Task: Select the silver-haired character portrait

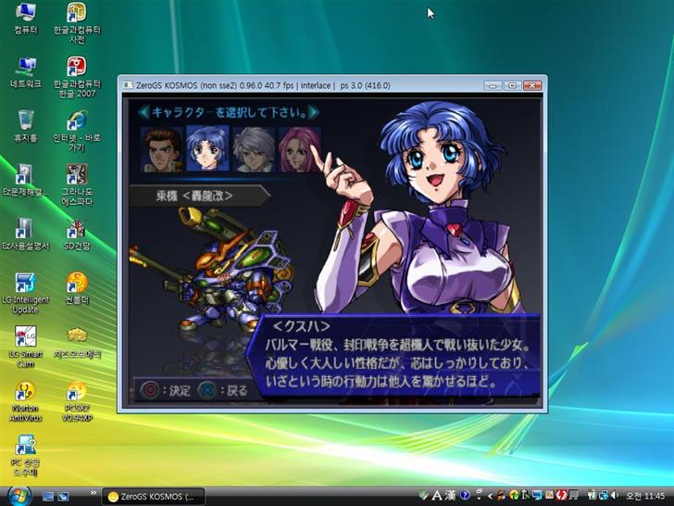Action: [254, 150]
